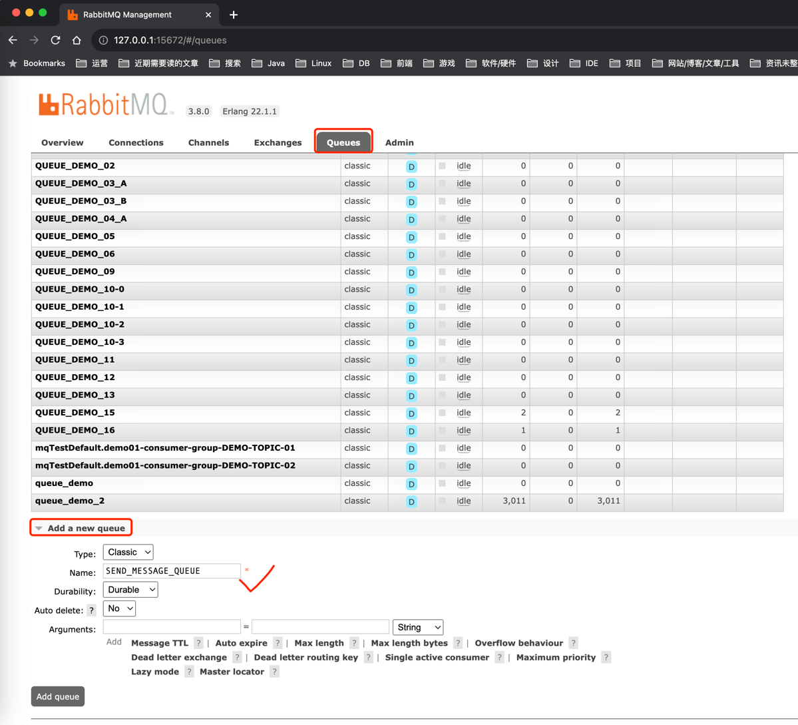Click the Bookmarks star icon in the toolbar

[x=12, y=63]
